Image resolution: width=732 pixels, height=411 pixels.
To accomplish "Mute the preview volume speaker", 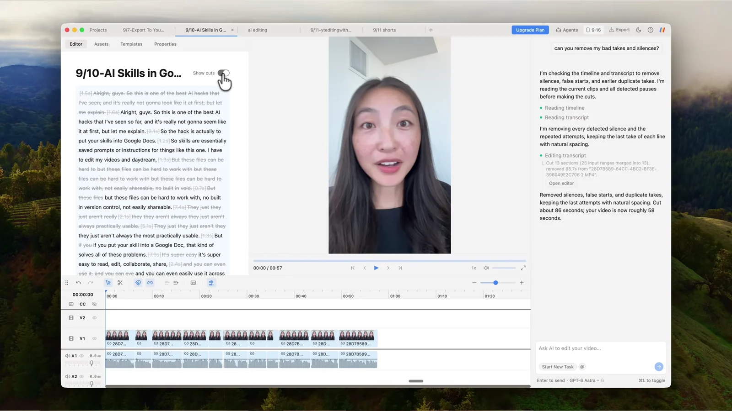I will (x=486, y=268).
